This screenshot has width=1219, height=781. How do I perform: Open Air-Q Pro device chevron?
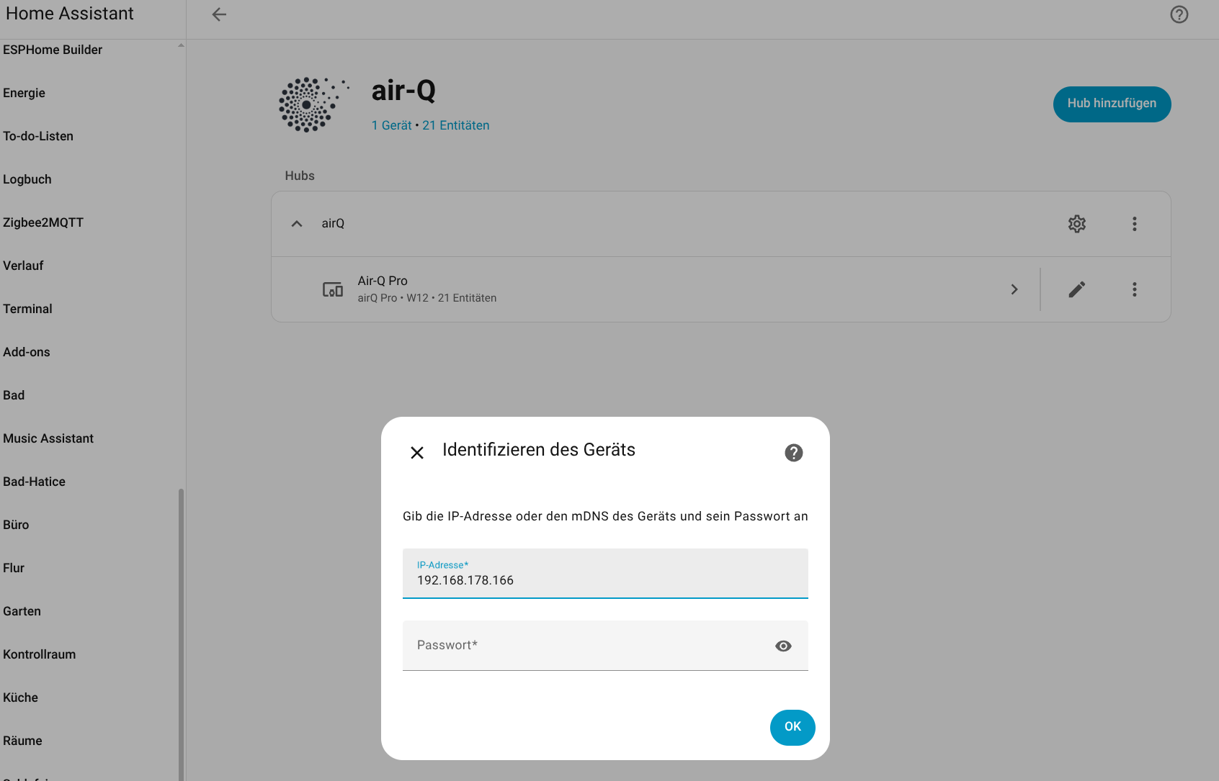(1014, 289)
